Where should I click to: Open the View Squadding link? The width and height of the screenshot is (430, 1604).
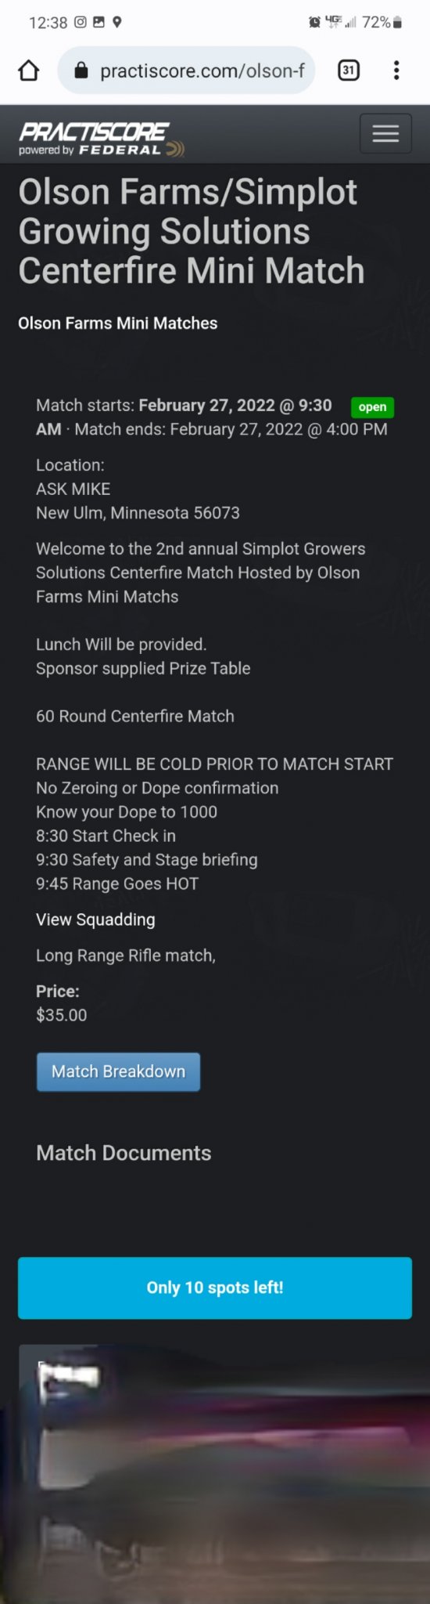click(95, 919)
